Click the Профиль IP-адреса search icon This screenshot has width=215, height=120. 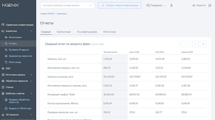pos(6,50)
